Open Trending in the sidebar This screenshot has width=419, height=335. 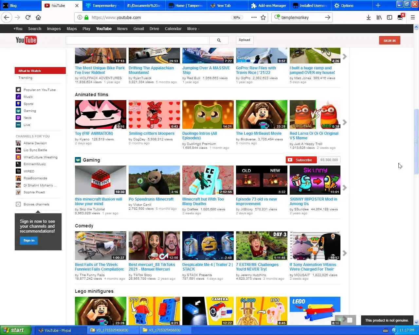coord(25,78)
